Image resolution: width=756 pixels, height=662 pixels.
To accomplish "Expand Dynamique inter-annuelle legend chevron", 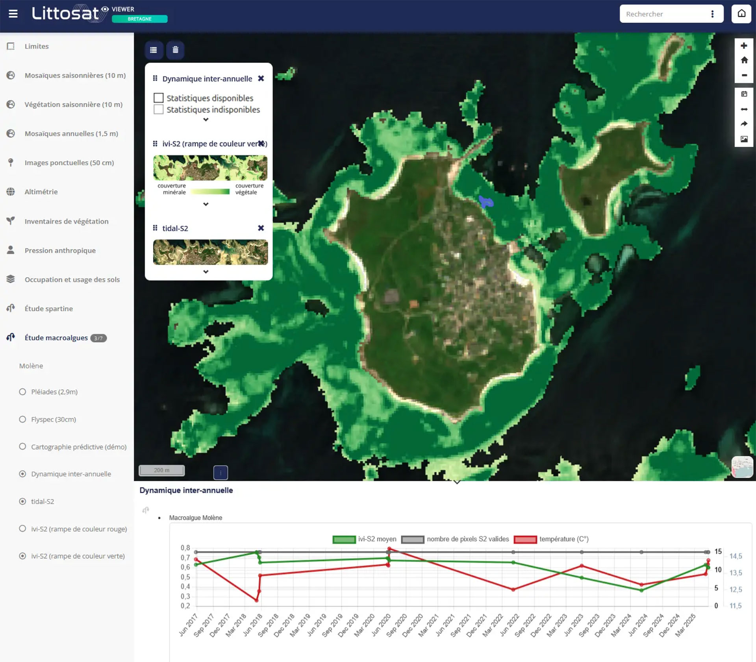I will point(206,120).
